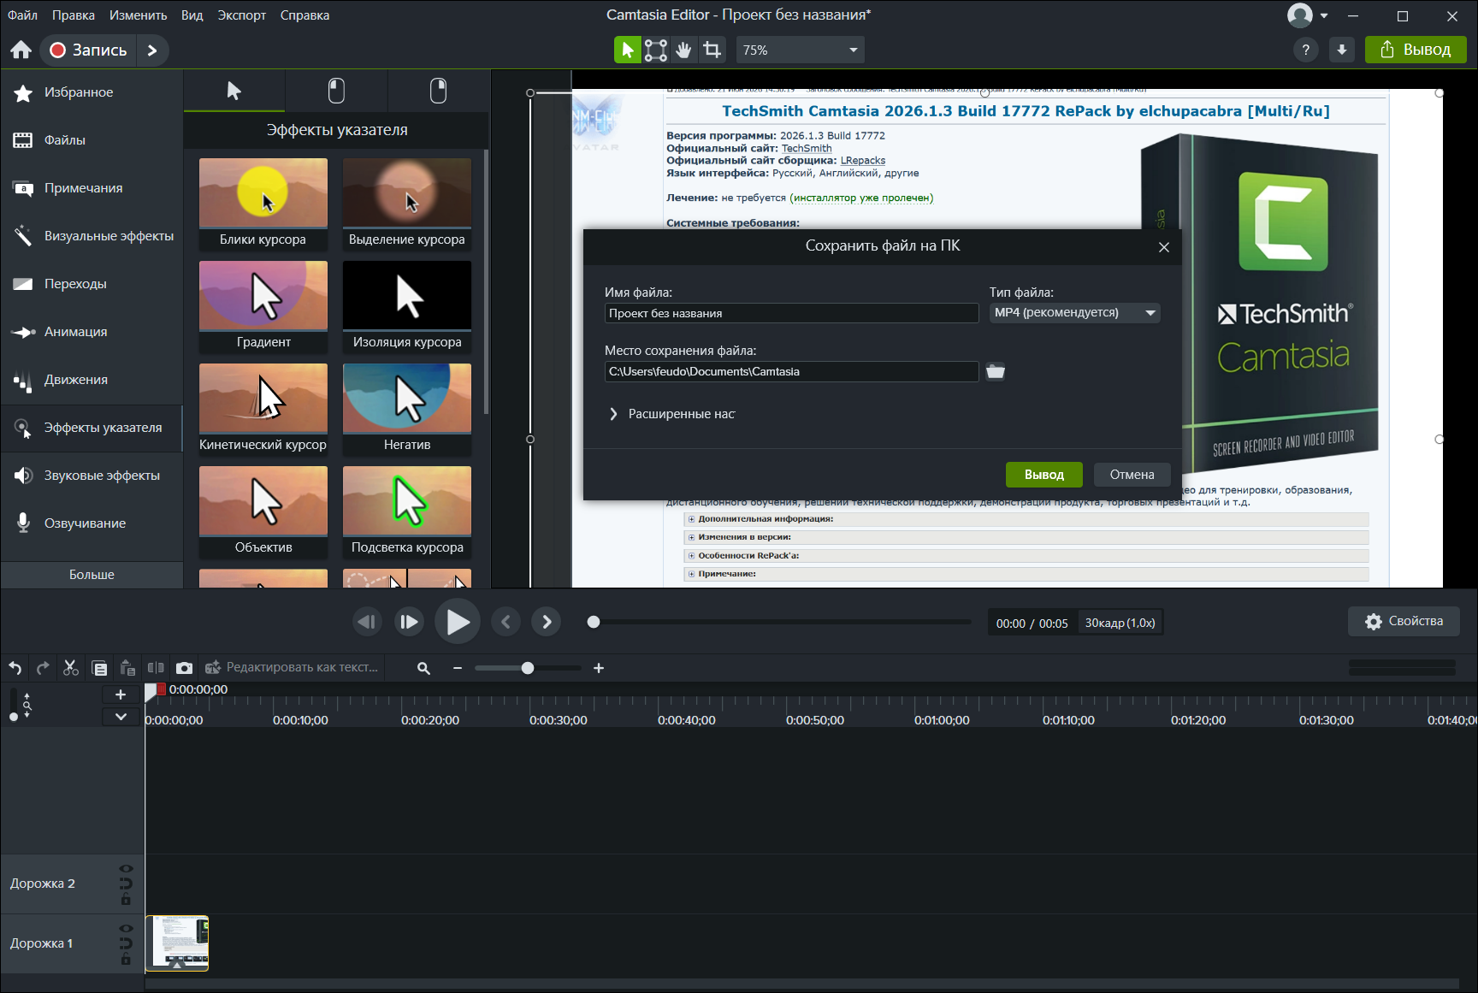Toggle magnetic snapping on Дорожка 2

(x=126, y=884)
